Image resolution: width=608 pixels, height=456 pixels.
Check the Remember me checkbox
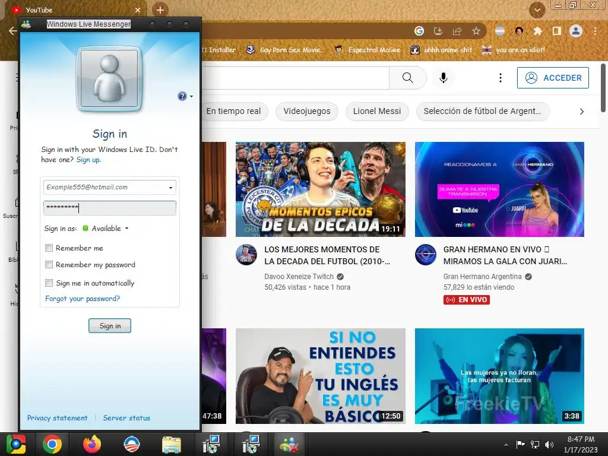49,248
